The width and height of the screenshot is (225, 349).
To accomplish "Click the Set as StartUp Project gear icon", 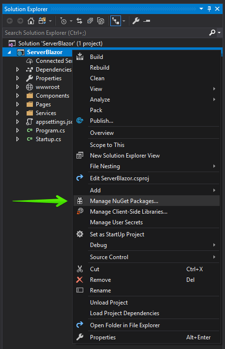I will tap(80, 234).
